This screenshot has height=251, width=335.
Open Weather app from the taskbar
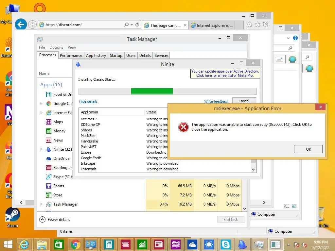click(209, 244)
